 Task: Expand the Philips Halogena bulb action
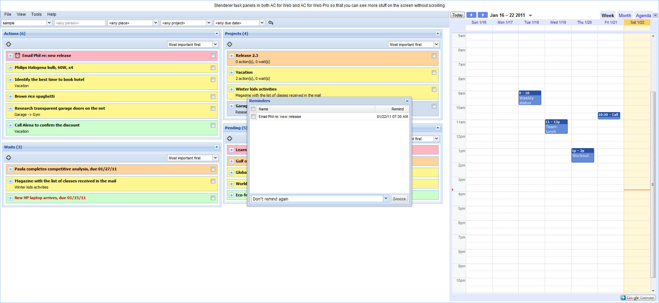tap(10, 68)
